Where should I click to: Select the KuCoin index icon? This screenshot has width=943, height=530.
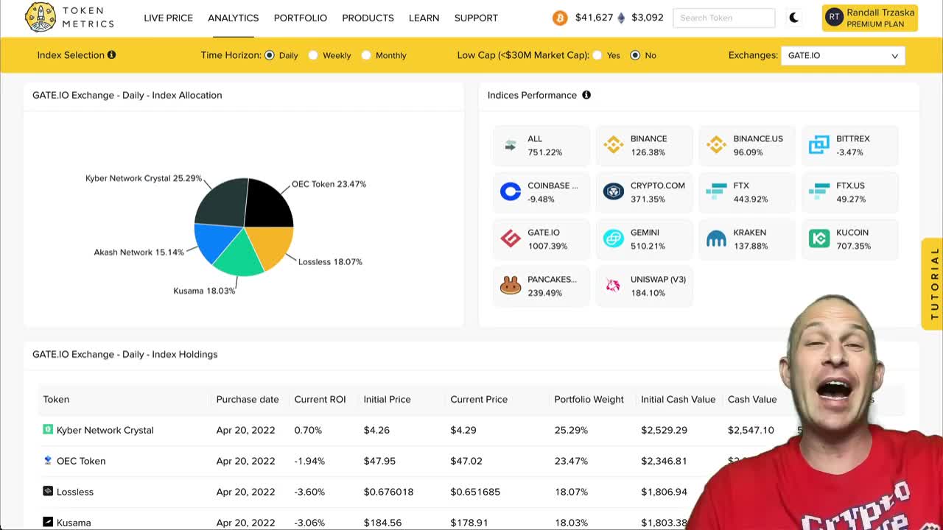(819, 239)
